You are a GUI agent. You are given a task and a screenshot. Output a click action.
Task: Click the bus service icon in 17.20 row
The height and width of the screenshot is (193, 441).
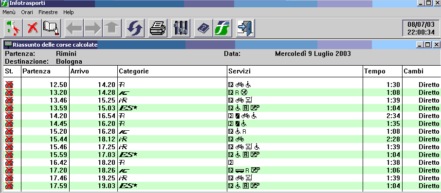click(239, 171)
